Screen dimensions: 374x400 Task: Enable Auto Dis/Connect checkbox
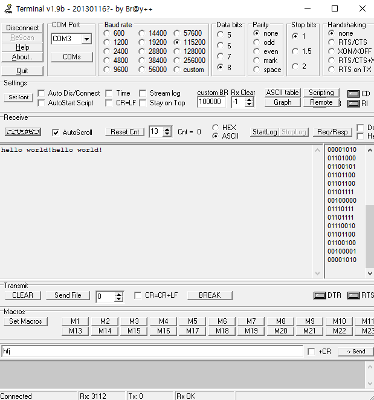click(41, 93)
